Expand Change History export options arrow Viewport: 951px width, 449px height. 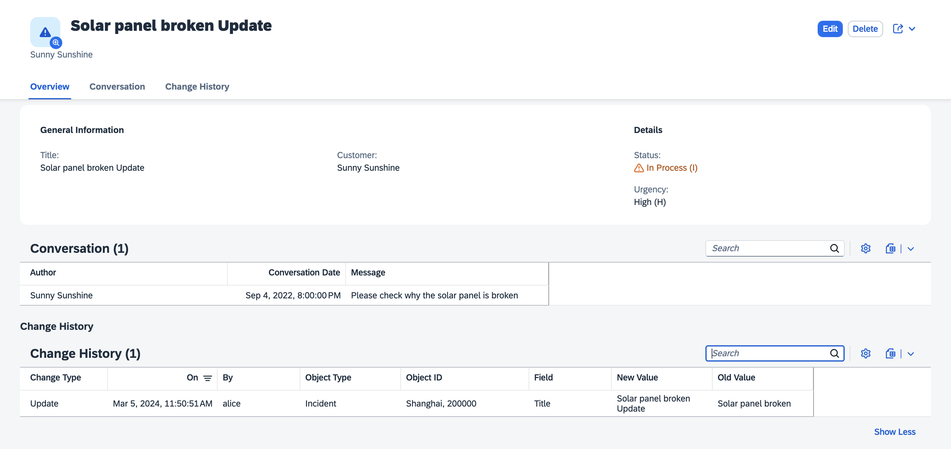coord(911,354)
